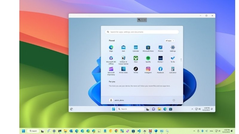Maximize the remote desktop window

click(206, 16)
